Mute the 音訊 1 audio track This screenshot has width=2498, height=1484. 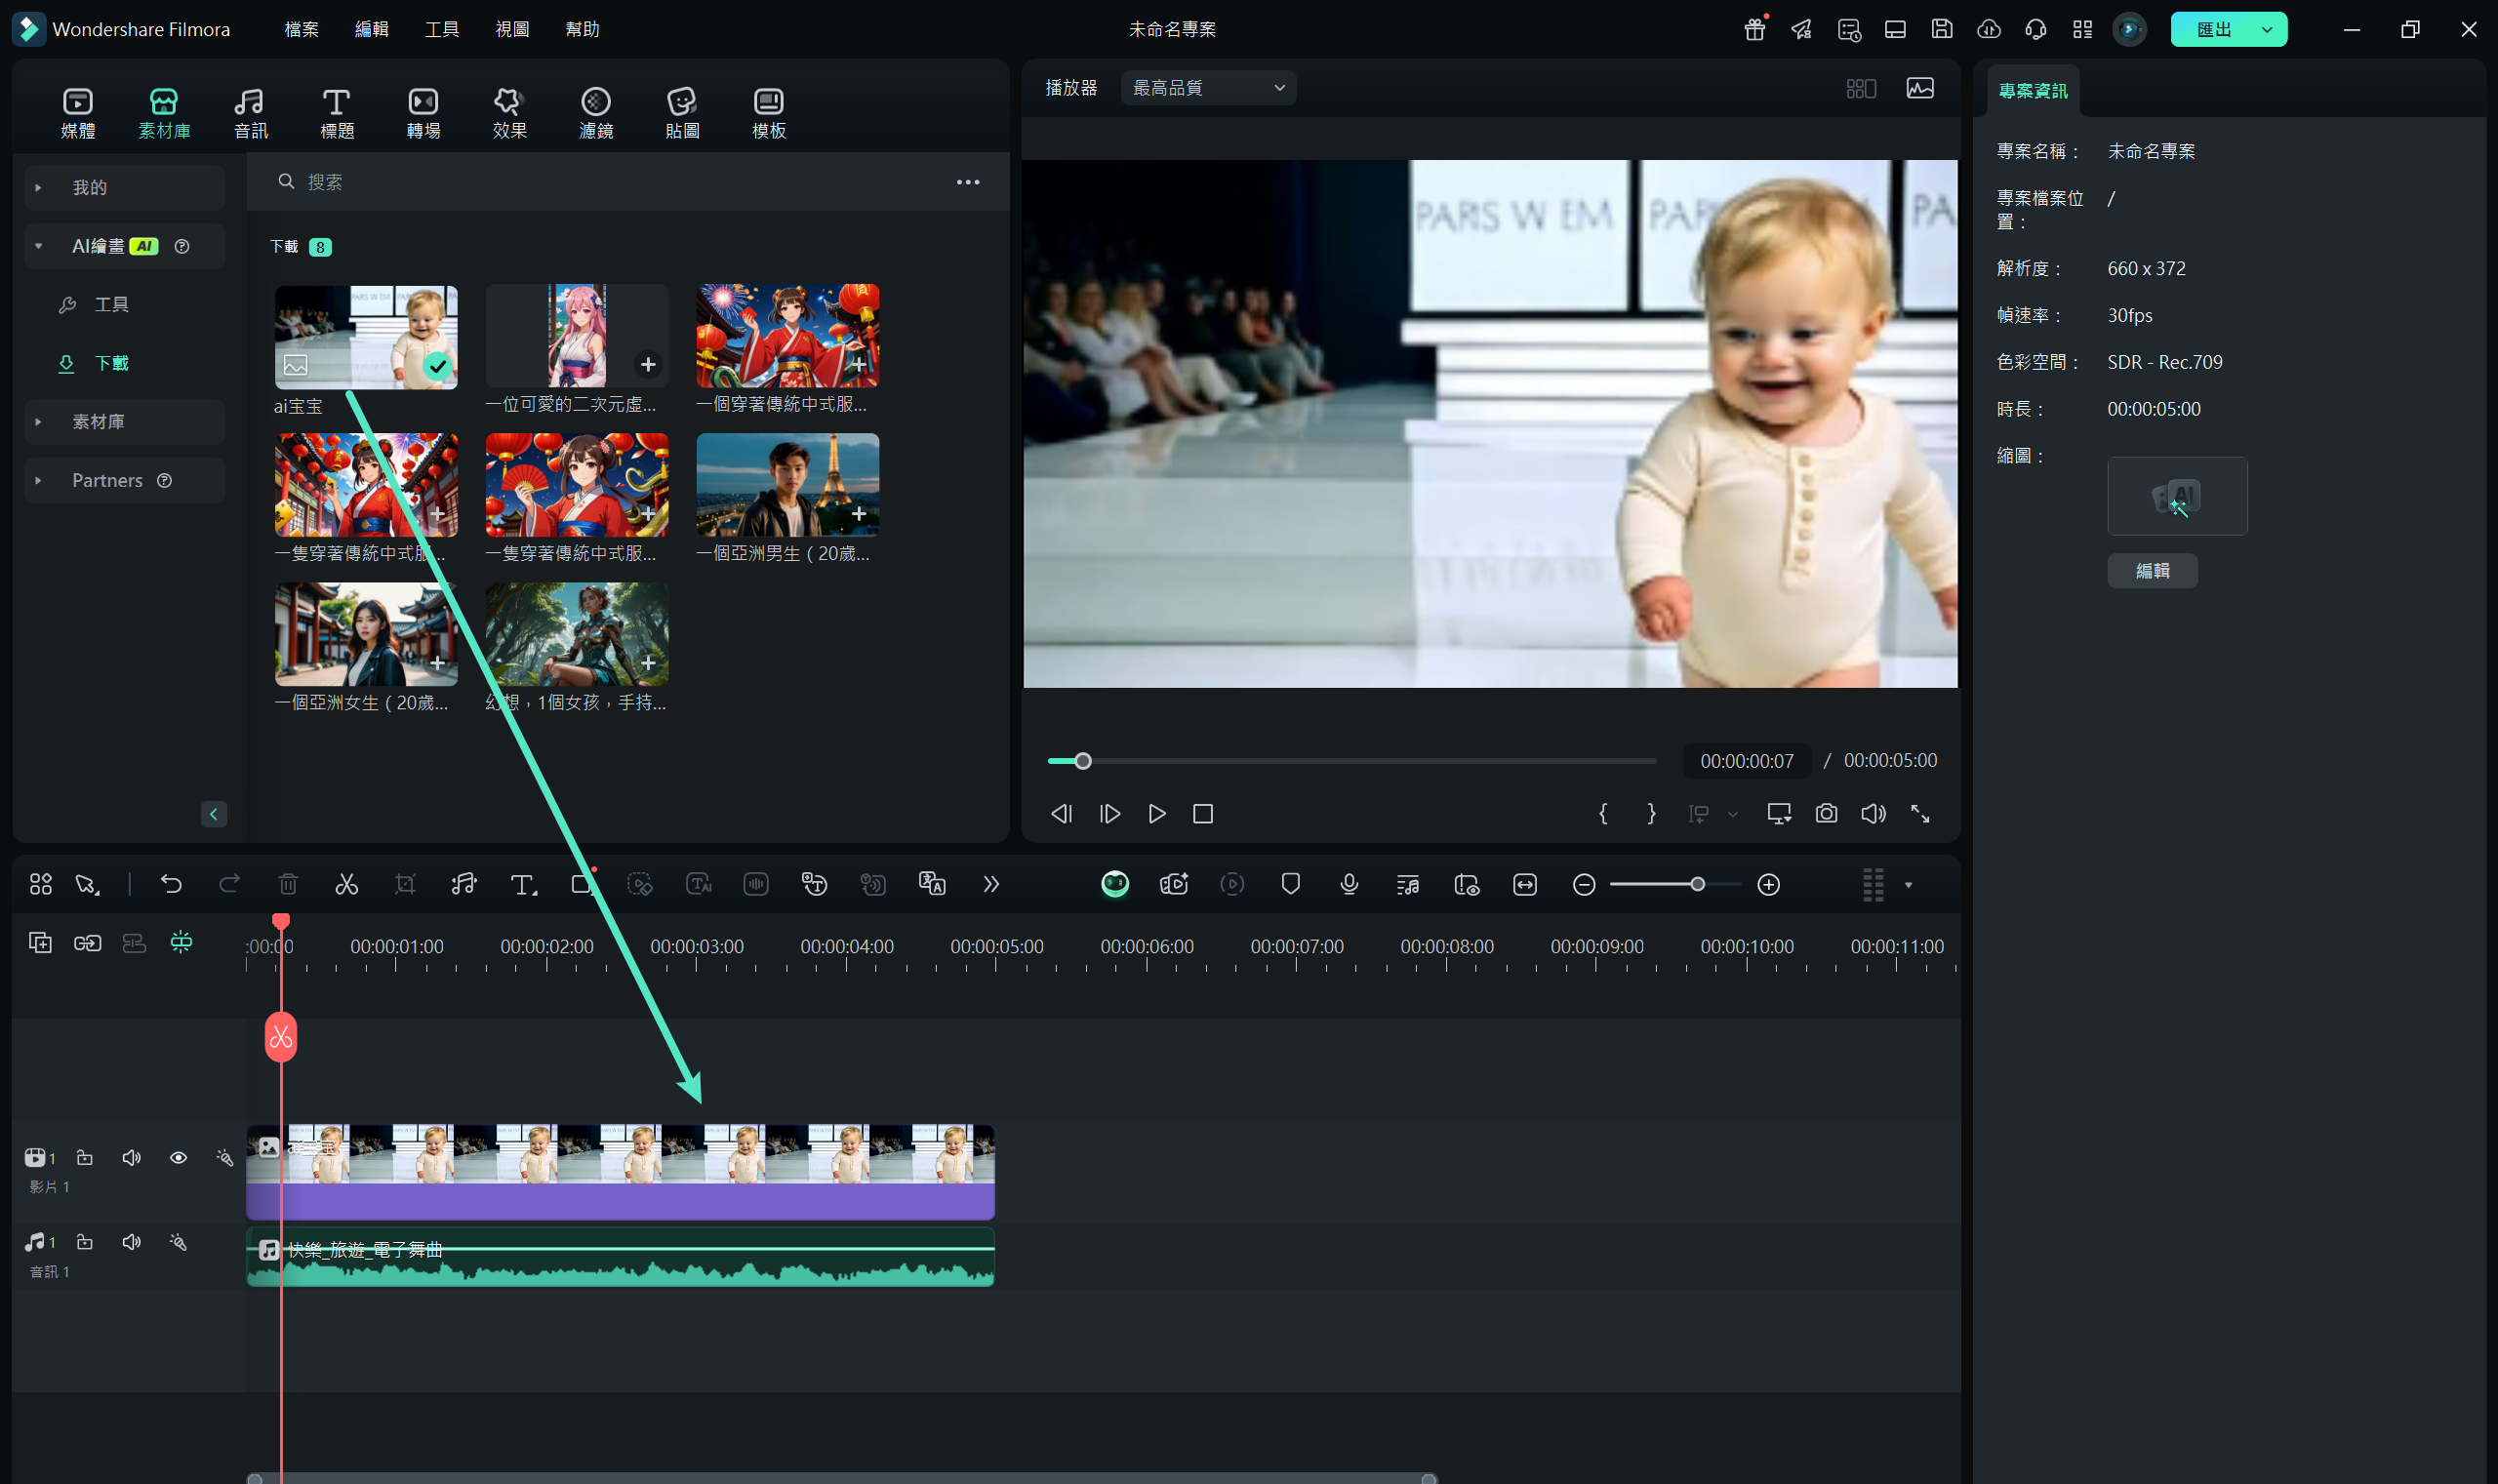point(131,1242)
